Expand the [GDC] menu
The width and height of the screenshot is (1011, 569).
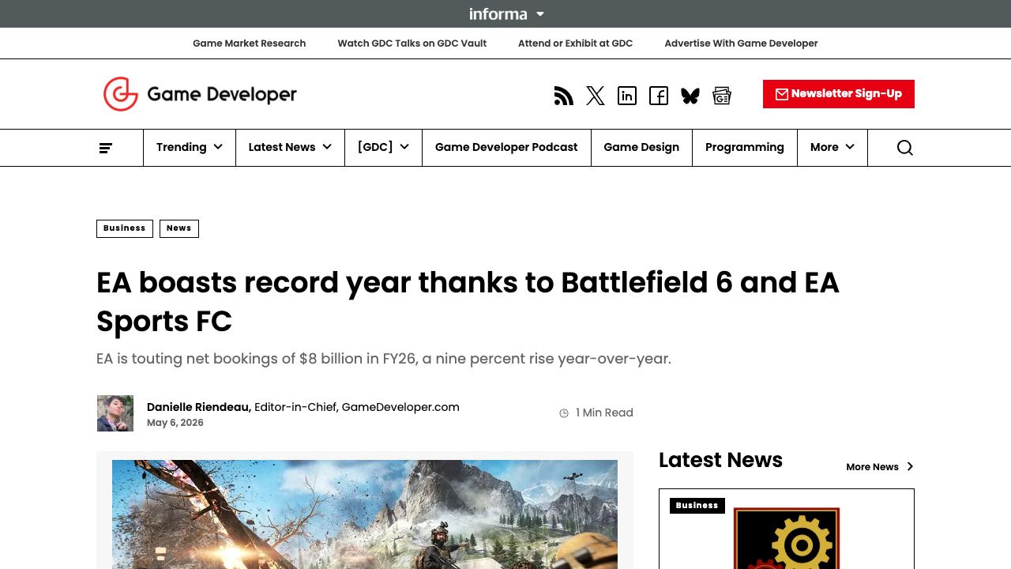click(383, 148)
